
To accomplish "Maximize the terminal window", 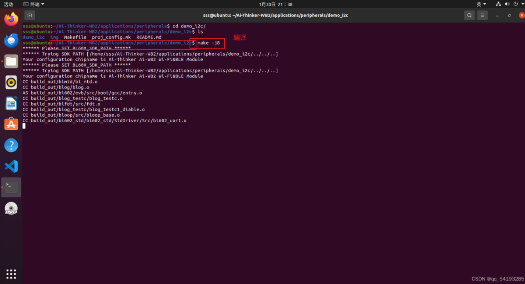I will click(x=510, y=15).
